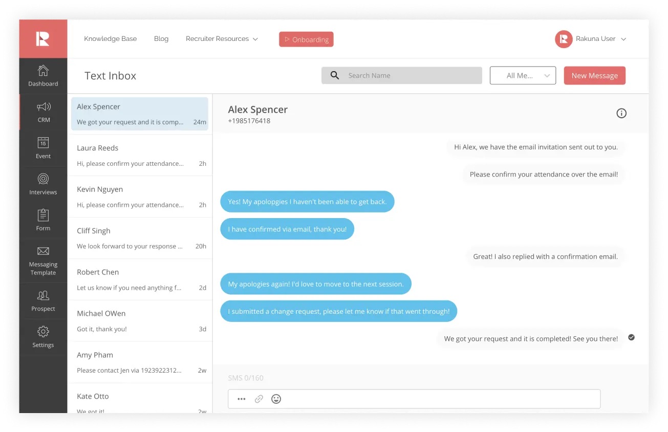Open the more options ellipsis in compose bar
Image resolution: width=668 pixels, height=432 pixels.
pyautogui.click(x=241, y=399)
